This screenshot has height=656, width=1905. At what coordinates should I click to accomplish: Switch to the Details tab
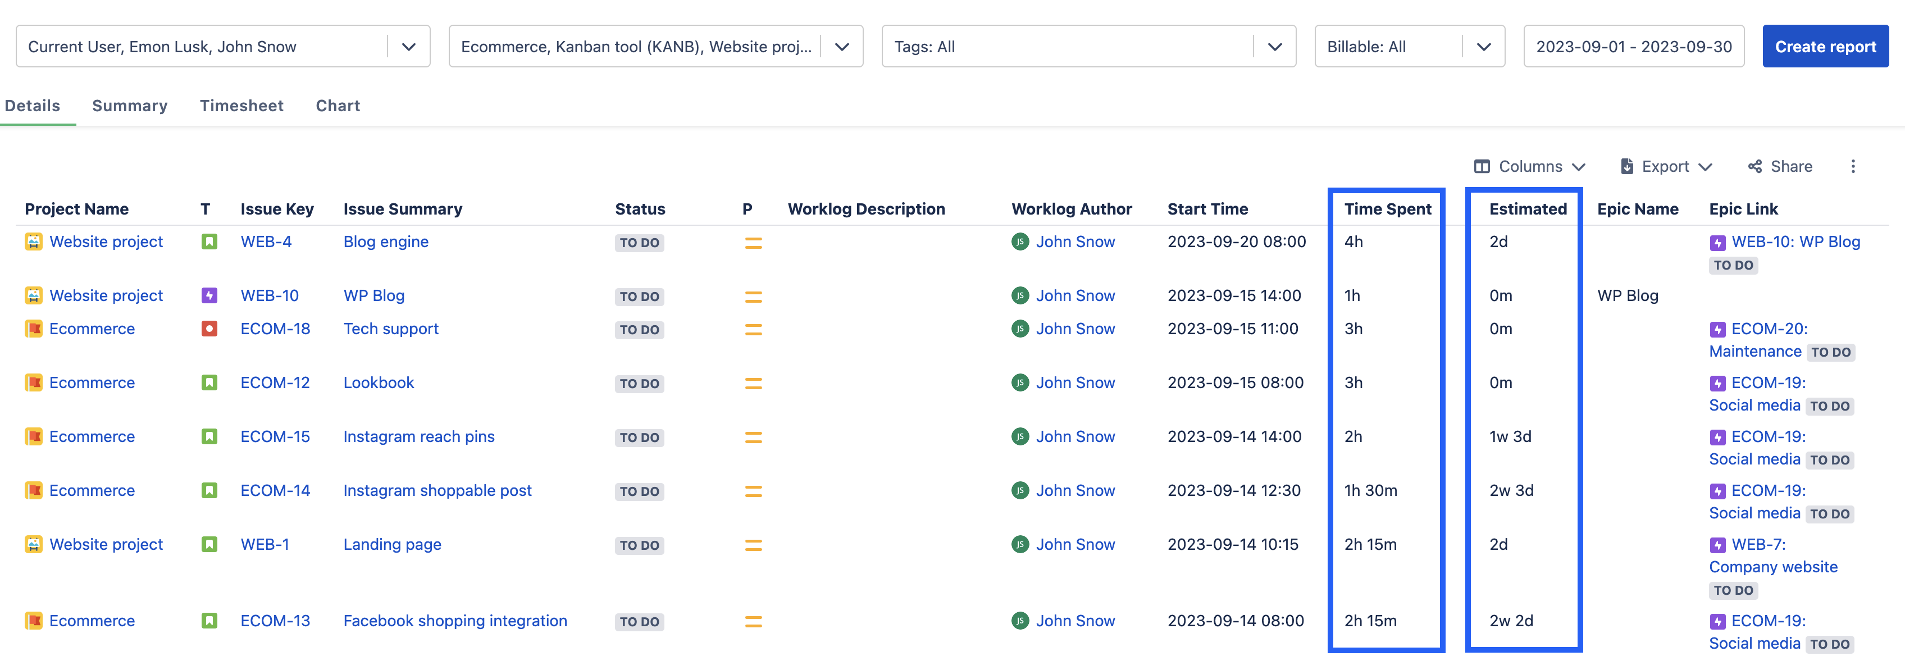(x=33, y=106)
